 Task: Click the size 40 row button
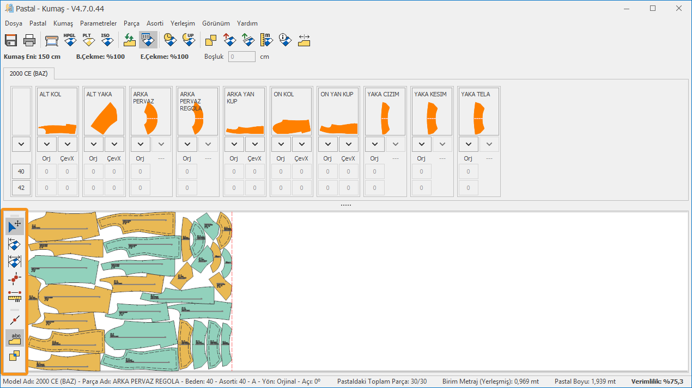[x=21, y=171]
